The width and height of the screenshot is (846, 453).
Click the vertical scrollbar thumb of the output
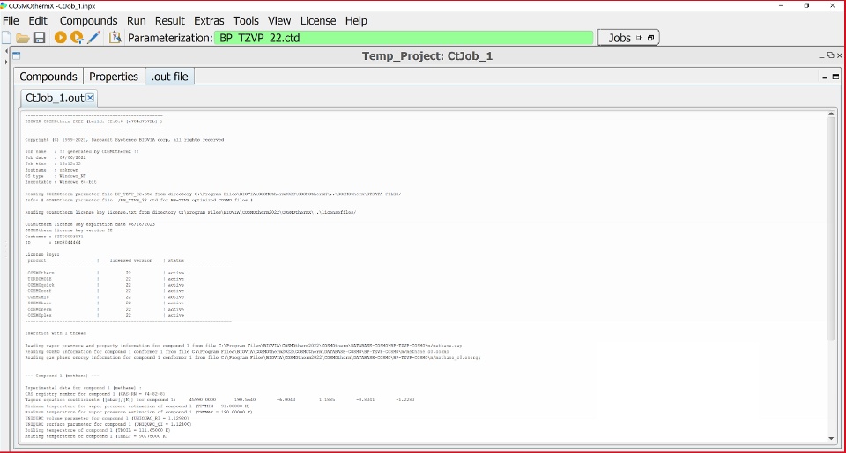tap(831, 229)
